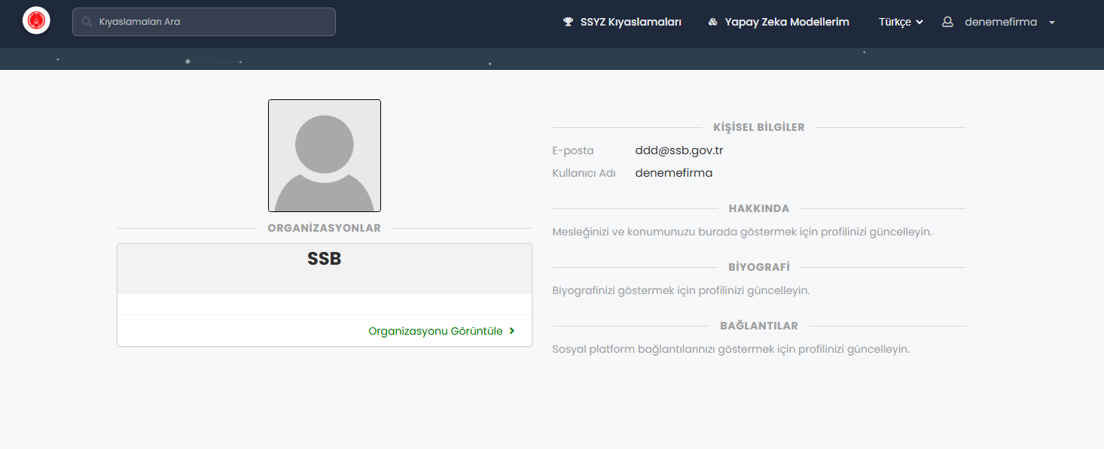Click the chevron beside Türkçe
This screenshot has width=1104, height=449.
919,23
